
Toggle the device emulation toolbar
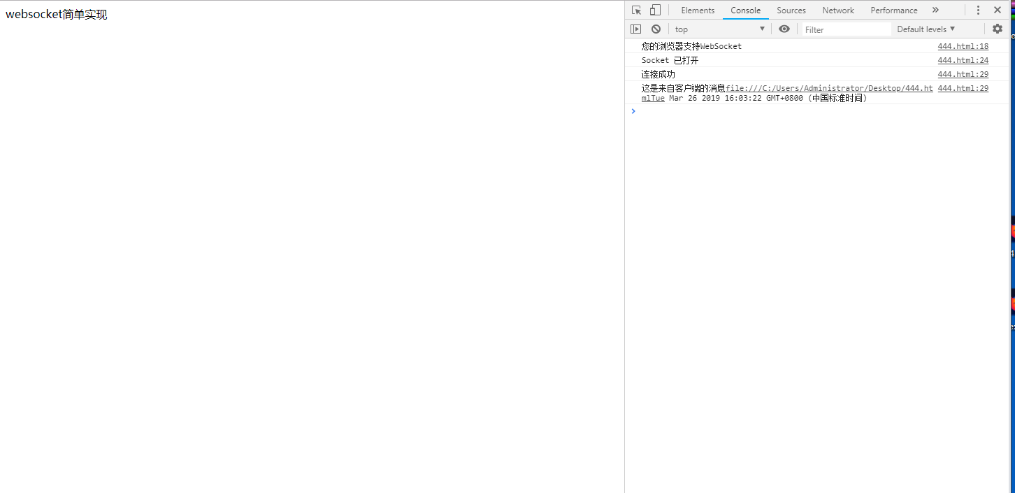pos(654,10)
